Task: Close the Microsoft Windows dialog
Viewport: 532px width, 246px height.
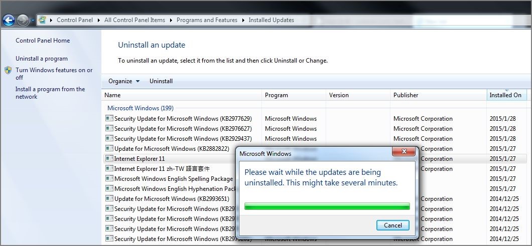Action: coord(404,151)
